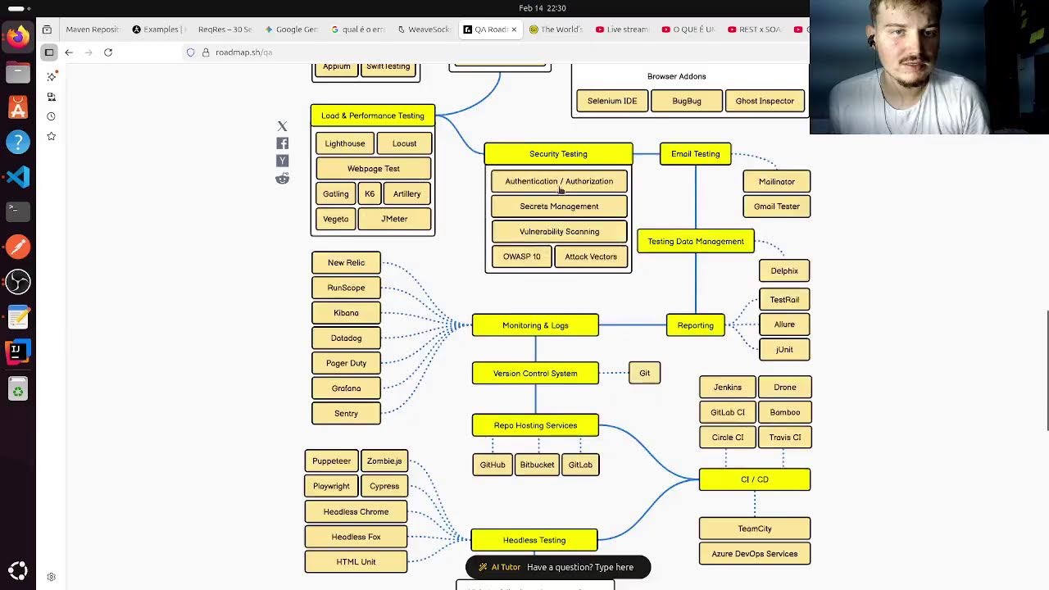This screenshot has width=1049, height=590.
Task: Launch Postman from the dock
Action: (18, 247)
